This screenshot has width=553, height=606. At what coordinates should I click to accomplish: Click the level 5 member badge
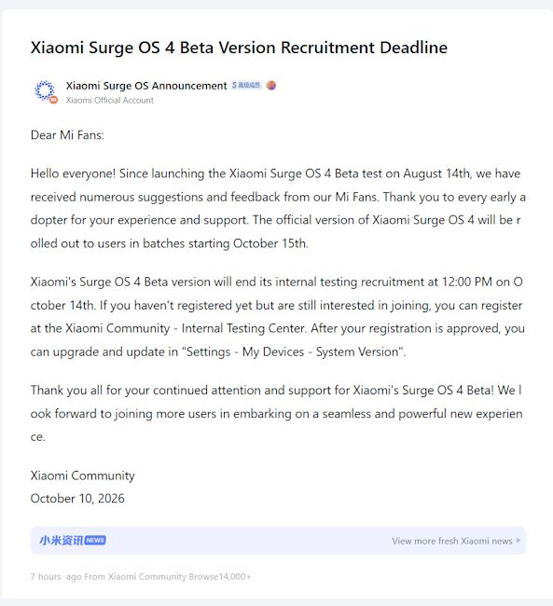point(246,85)
